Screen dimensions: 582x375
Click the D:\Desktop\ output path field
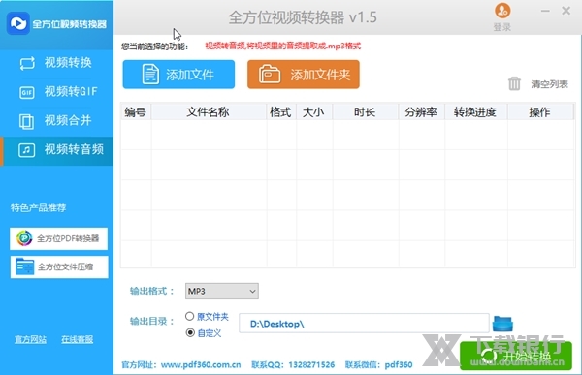point(364,324)
